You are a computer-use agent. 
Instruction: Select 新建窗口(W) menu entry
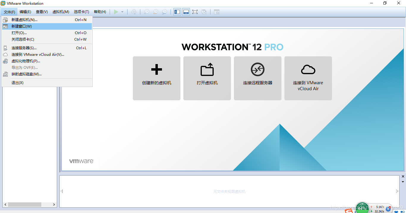47,26
